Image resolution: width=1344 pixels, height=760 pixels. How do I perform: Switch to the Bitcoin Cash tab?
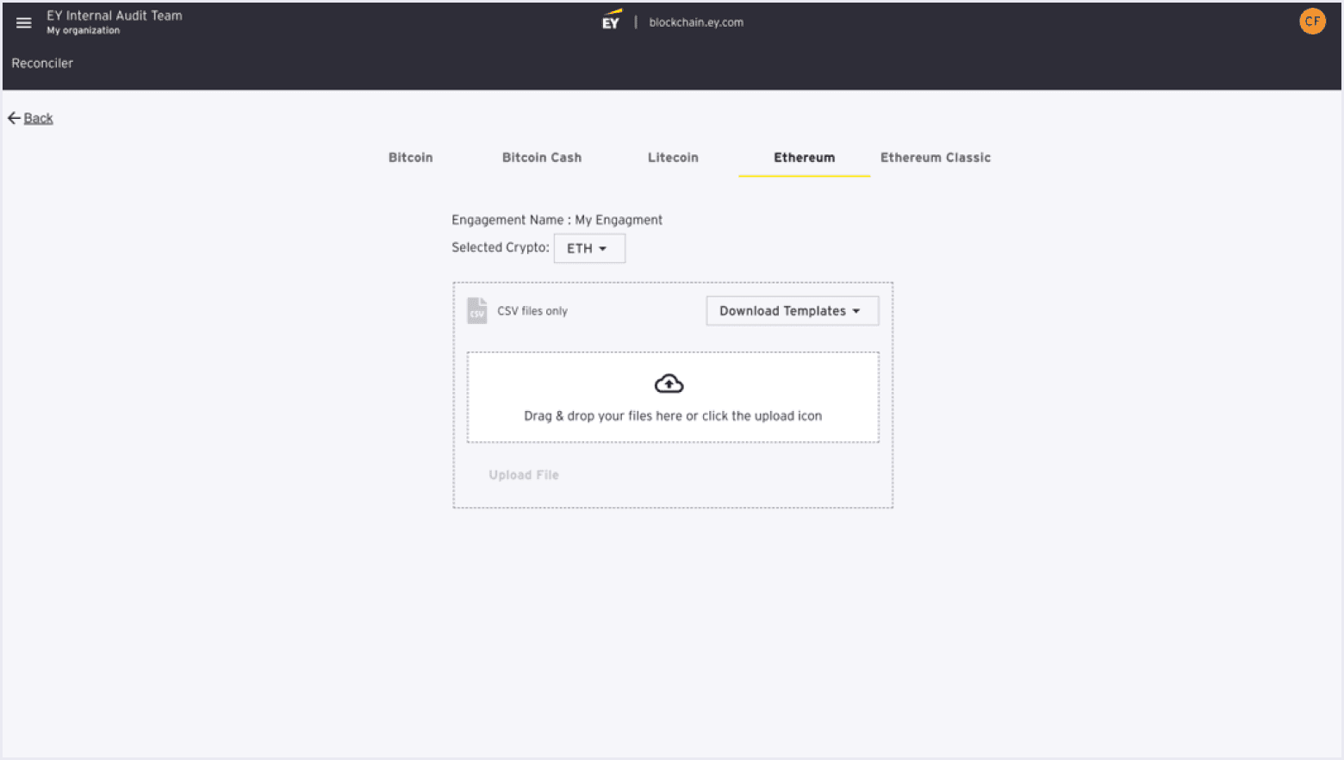[x=542, y=158]
